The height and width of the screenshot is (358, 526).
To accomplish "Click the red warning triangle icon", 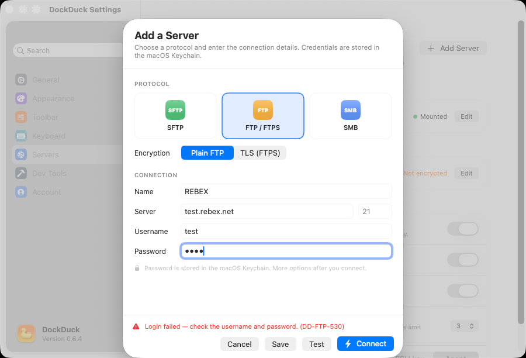I will point(136,326).
